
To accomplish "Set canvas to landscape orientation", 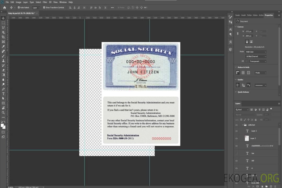I will 251,42.
